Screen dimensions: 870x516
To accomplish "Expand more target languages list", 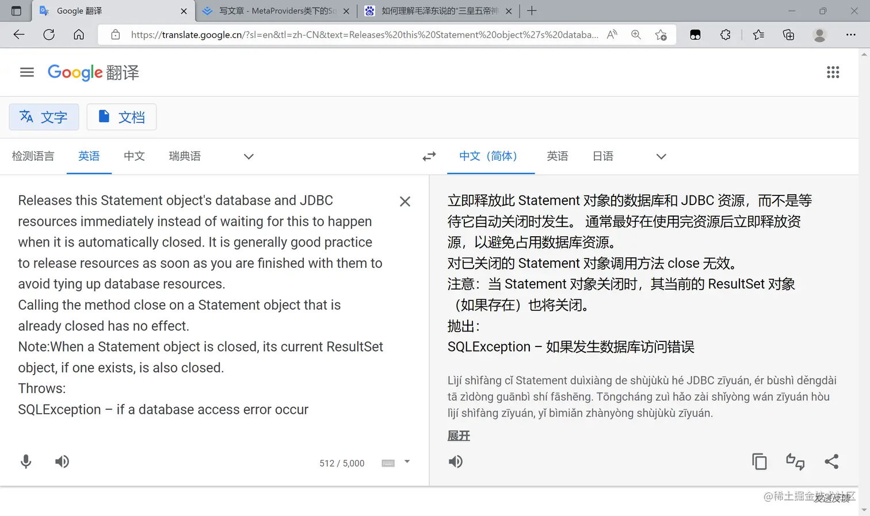I will pos(661,156).
